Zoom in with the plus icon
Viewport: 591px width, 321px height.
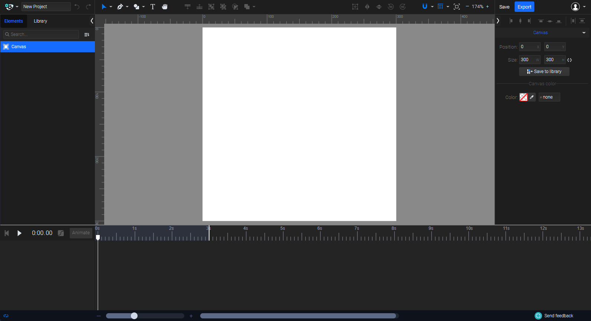pyautogui.click(x=488, y=7)
